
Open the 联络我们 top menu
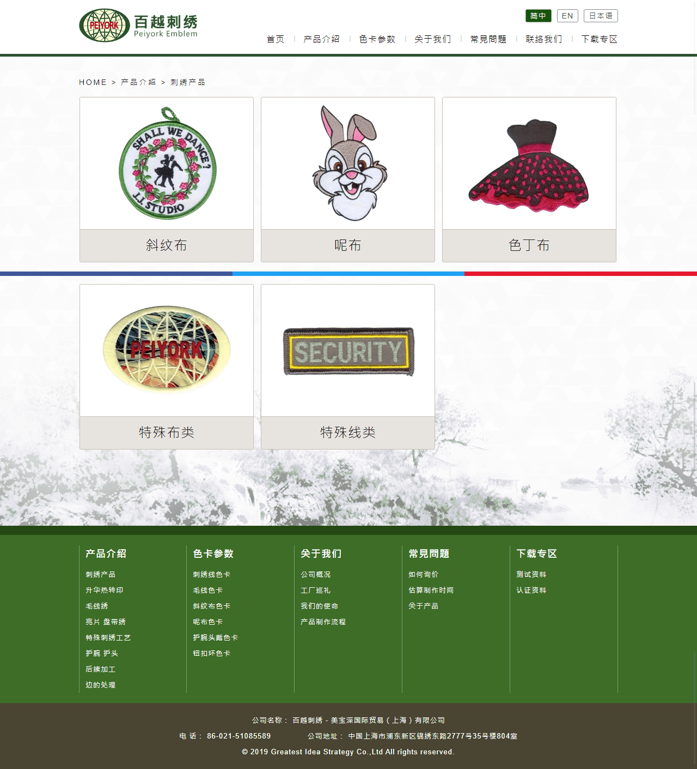(544, 39)
